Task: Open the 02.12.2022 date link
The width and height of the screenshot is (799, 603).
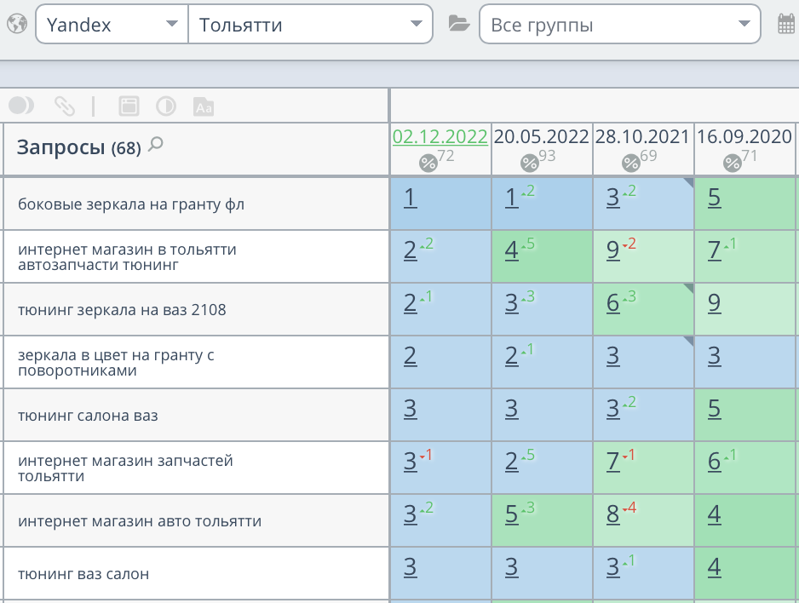Action: [x=440, y=136]
